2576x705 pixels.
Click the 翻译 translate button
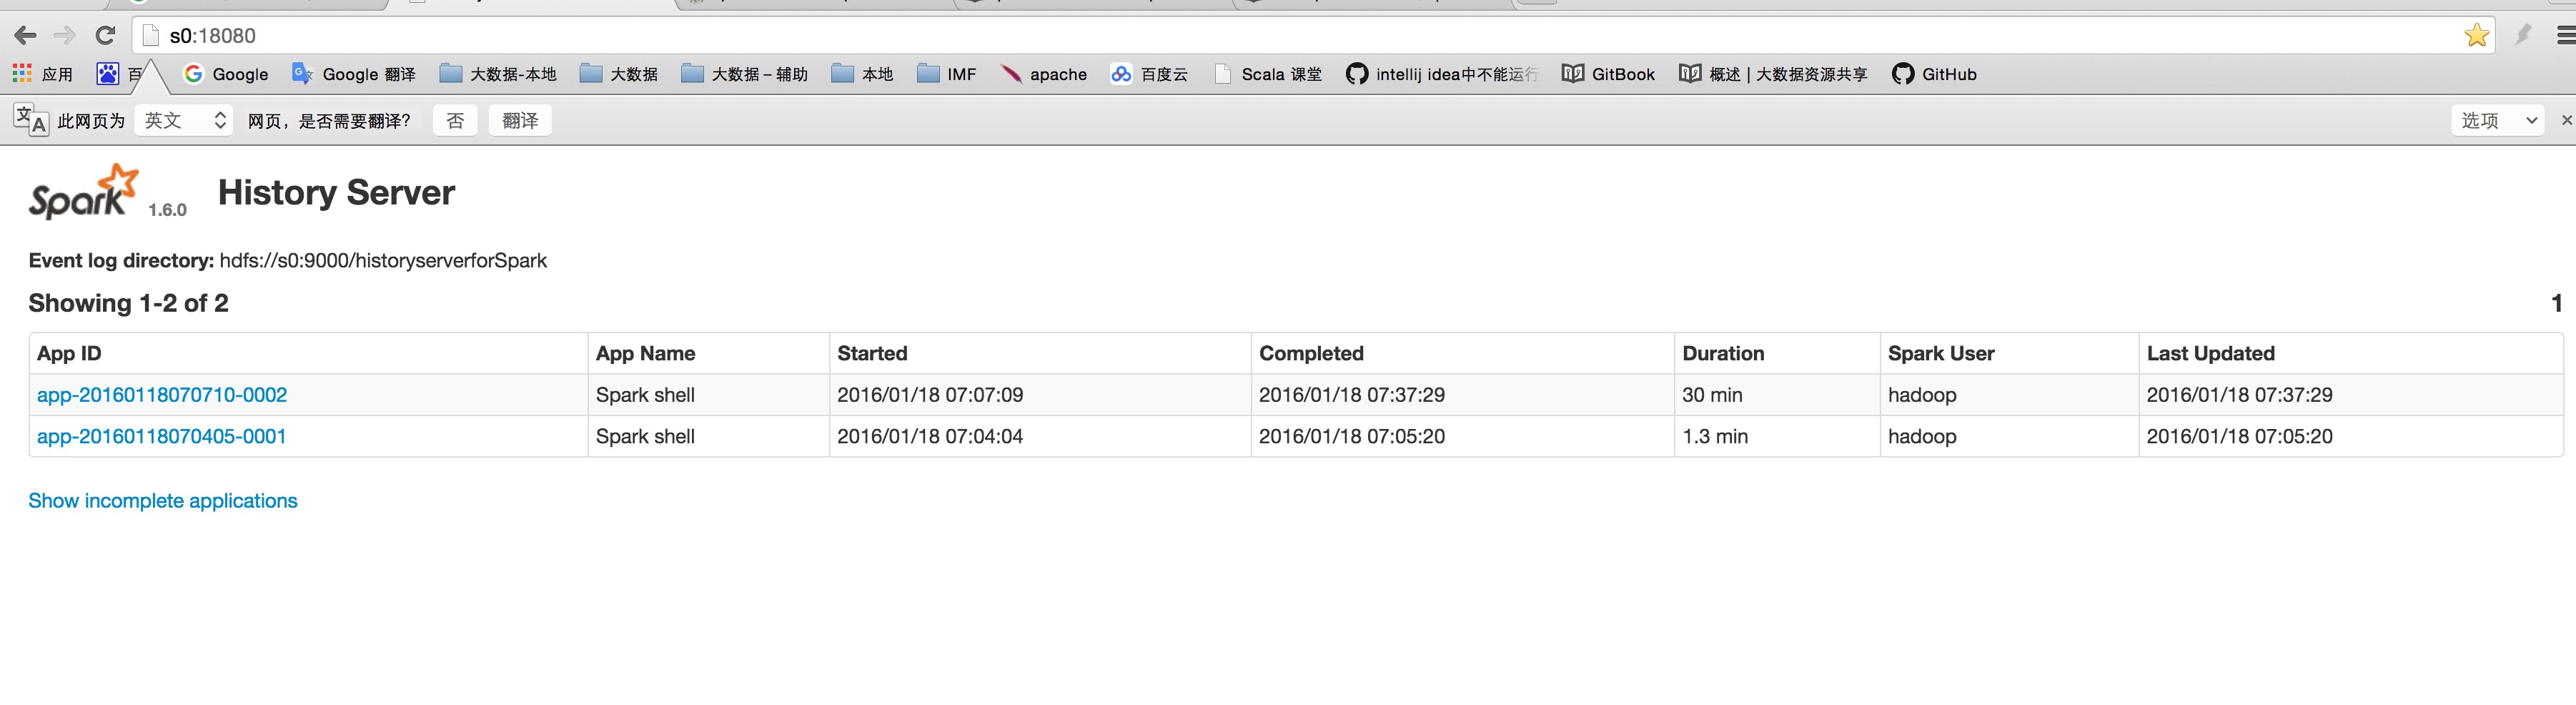pos(520,121)
